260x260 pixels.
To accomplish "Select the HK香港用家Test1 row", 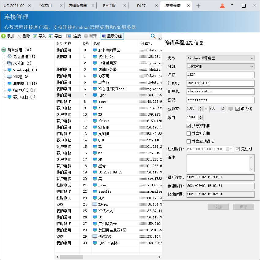I will click(x=108, y=89).
